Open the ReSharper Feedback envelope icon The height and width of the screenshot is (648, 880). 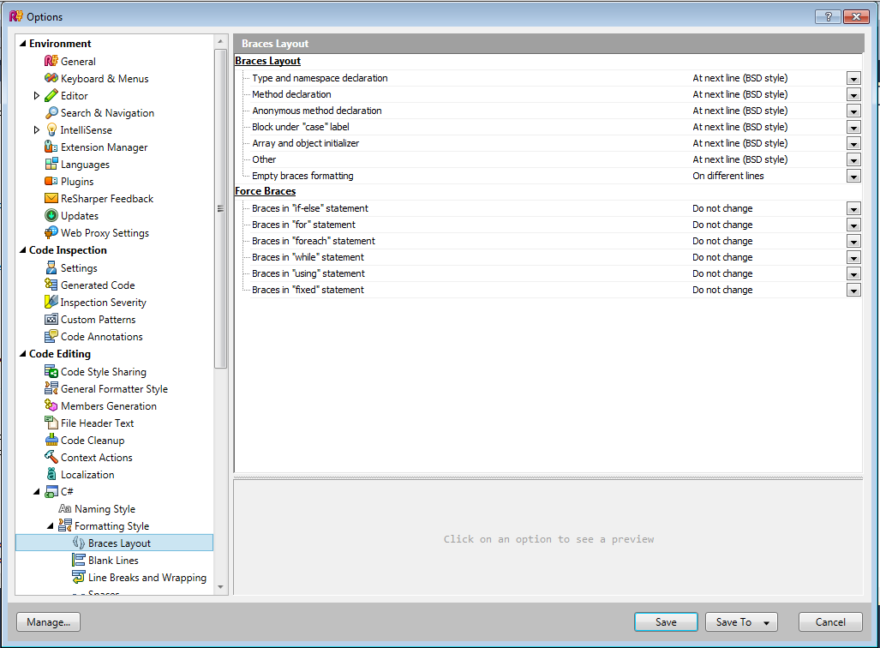51,198
